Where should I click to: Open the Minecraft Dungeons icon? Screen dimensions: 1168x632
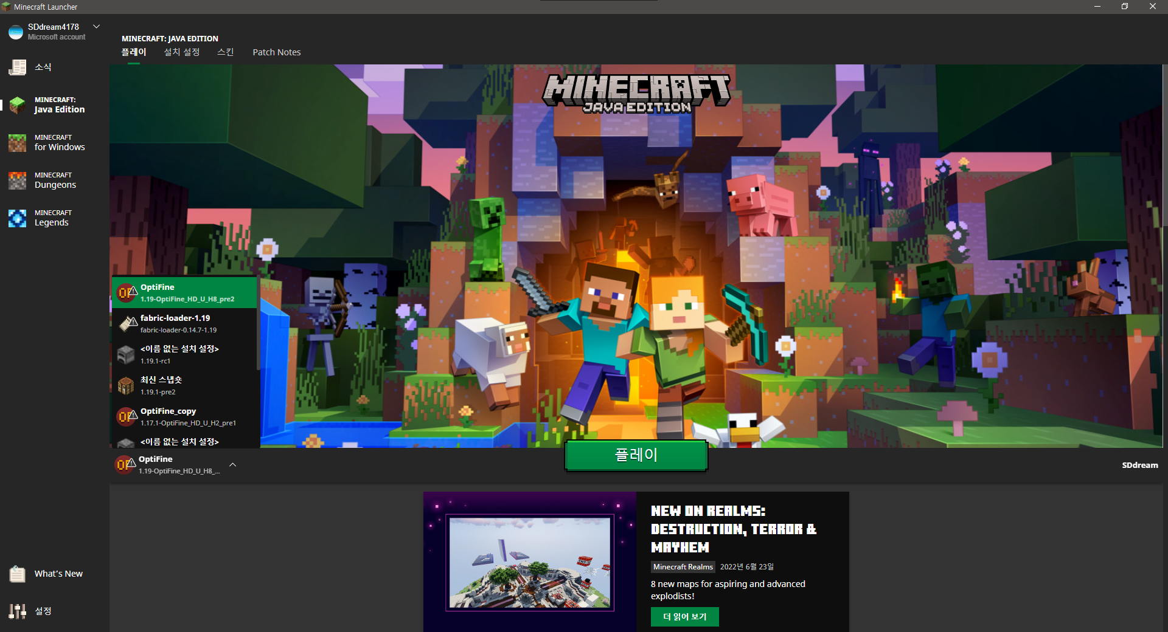pyautogui.click(x=18, y=180)
